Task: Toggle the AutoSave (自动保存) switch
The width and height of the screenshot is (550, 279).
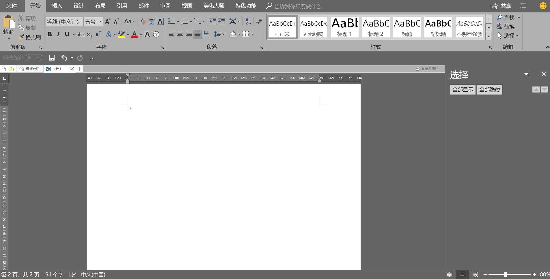Action: 34,58
